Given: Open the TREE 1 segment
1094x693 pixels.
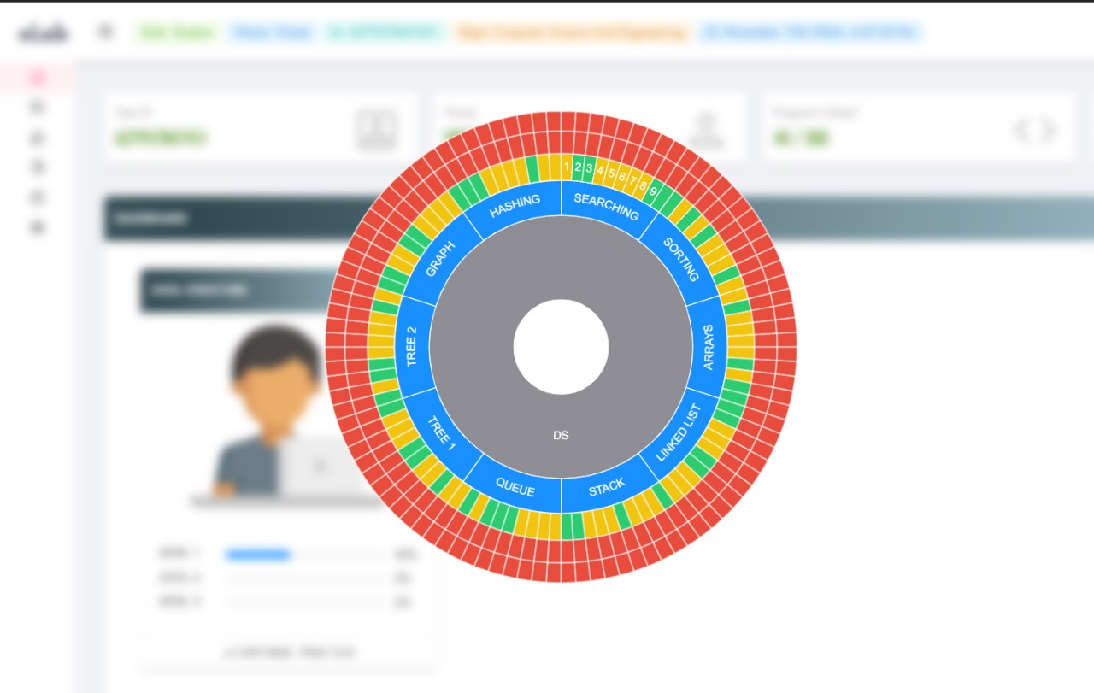Looking at the screenshot, I should (x=441, y=433).
